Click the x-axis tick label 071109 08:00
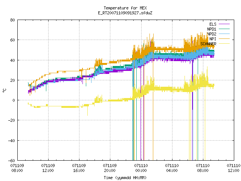This screenshot has width=241, height=181. coord(17,168)
